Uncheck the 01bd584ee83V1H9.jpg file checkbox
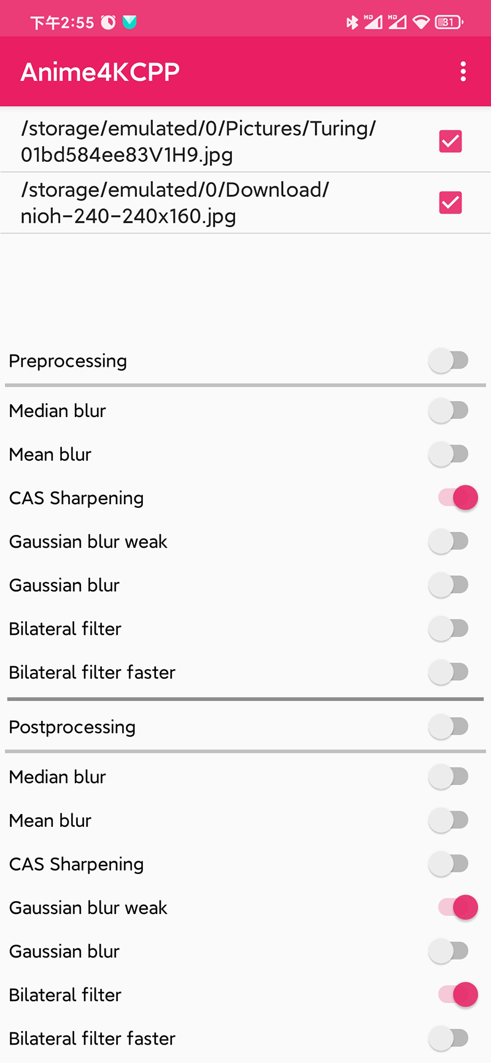This screenshot has width=491, height=1063. click(450, 142)
